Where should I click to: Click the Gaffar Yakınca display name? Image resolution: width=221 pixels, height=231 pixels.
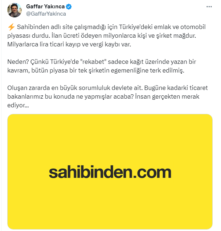click(45, 7)
